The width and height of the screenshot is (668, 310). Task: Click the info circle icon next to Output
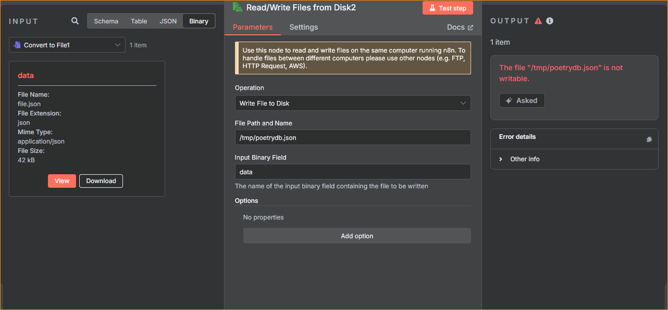point(550,21)
